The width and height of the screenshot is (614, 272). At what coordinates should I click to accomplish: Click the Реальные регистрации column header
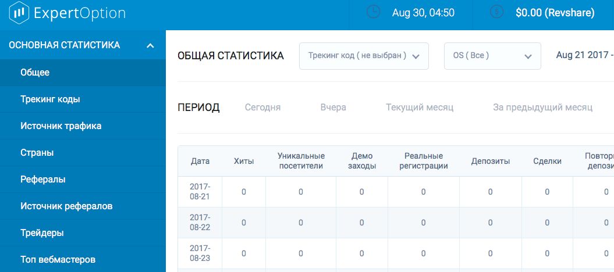423,161
